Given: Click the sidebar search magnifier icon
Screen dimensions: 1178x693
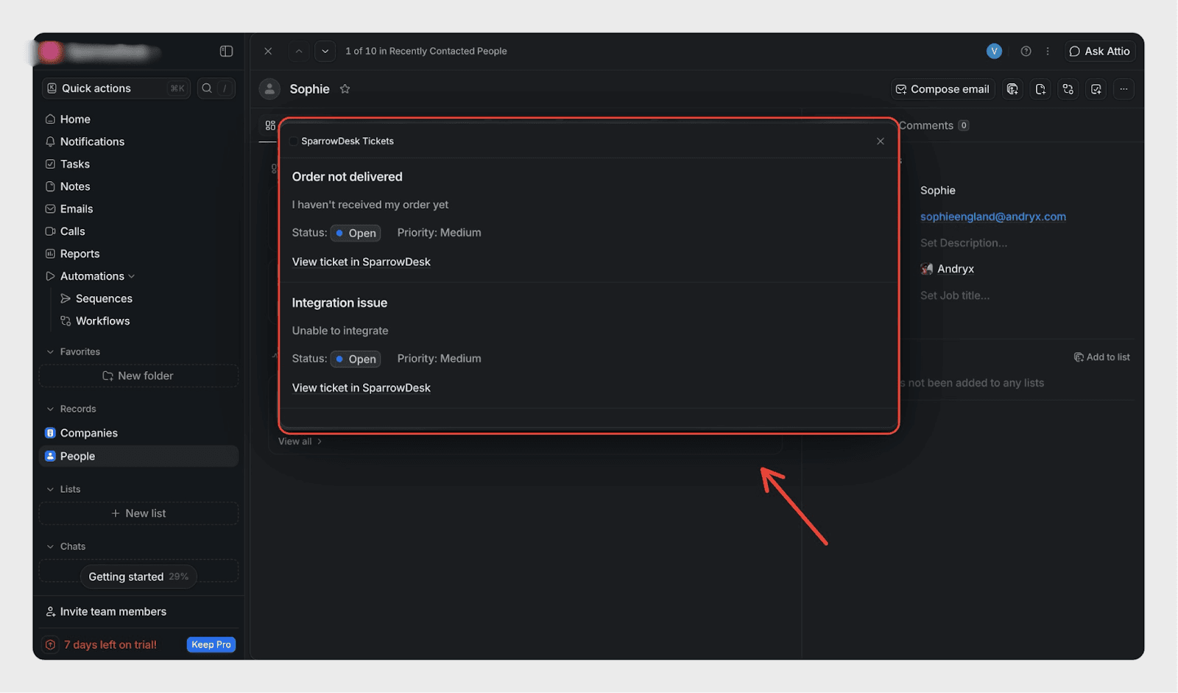Looking at the screenshot, I should 207,88.
